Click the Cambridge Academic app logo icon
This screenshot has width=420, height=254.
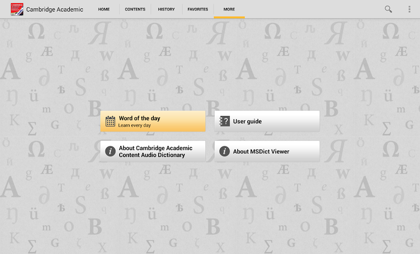click(17, 9)
